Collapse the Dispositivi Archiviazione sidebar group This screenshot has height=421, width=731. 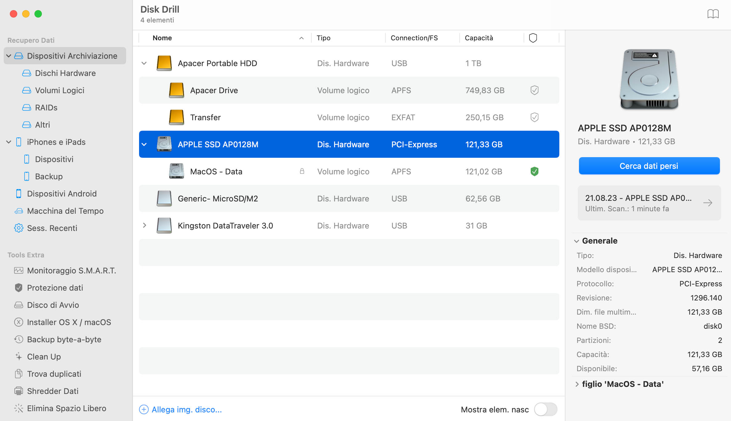click(x=9, y=56)
